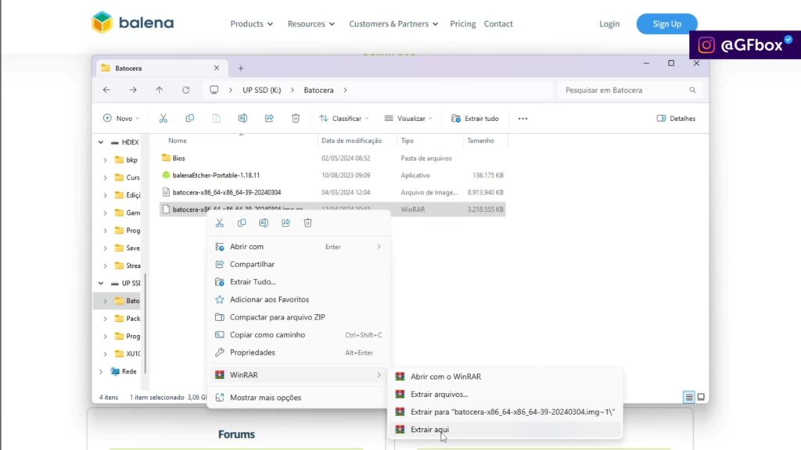Click the Sign Up button
Image resolution: width=801 pixels, height=450 pixels.
click(x=666, y=24)
